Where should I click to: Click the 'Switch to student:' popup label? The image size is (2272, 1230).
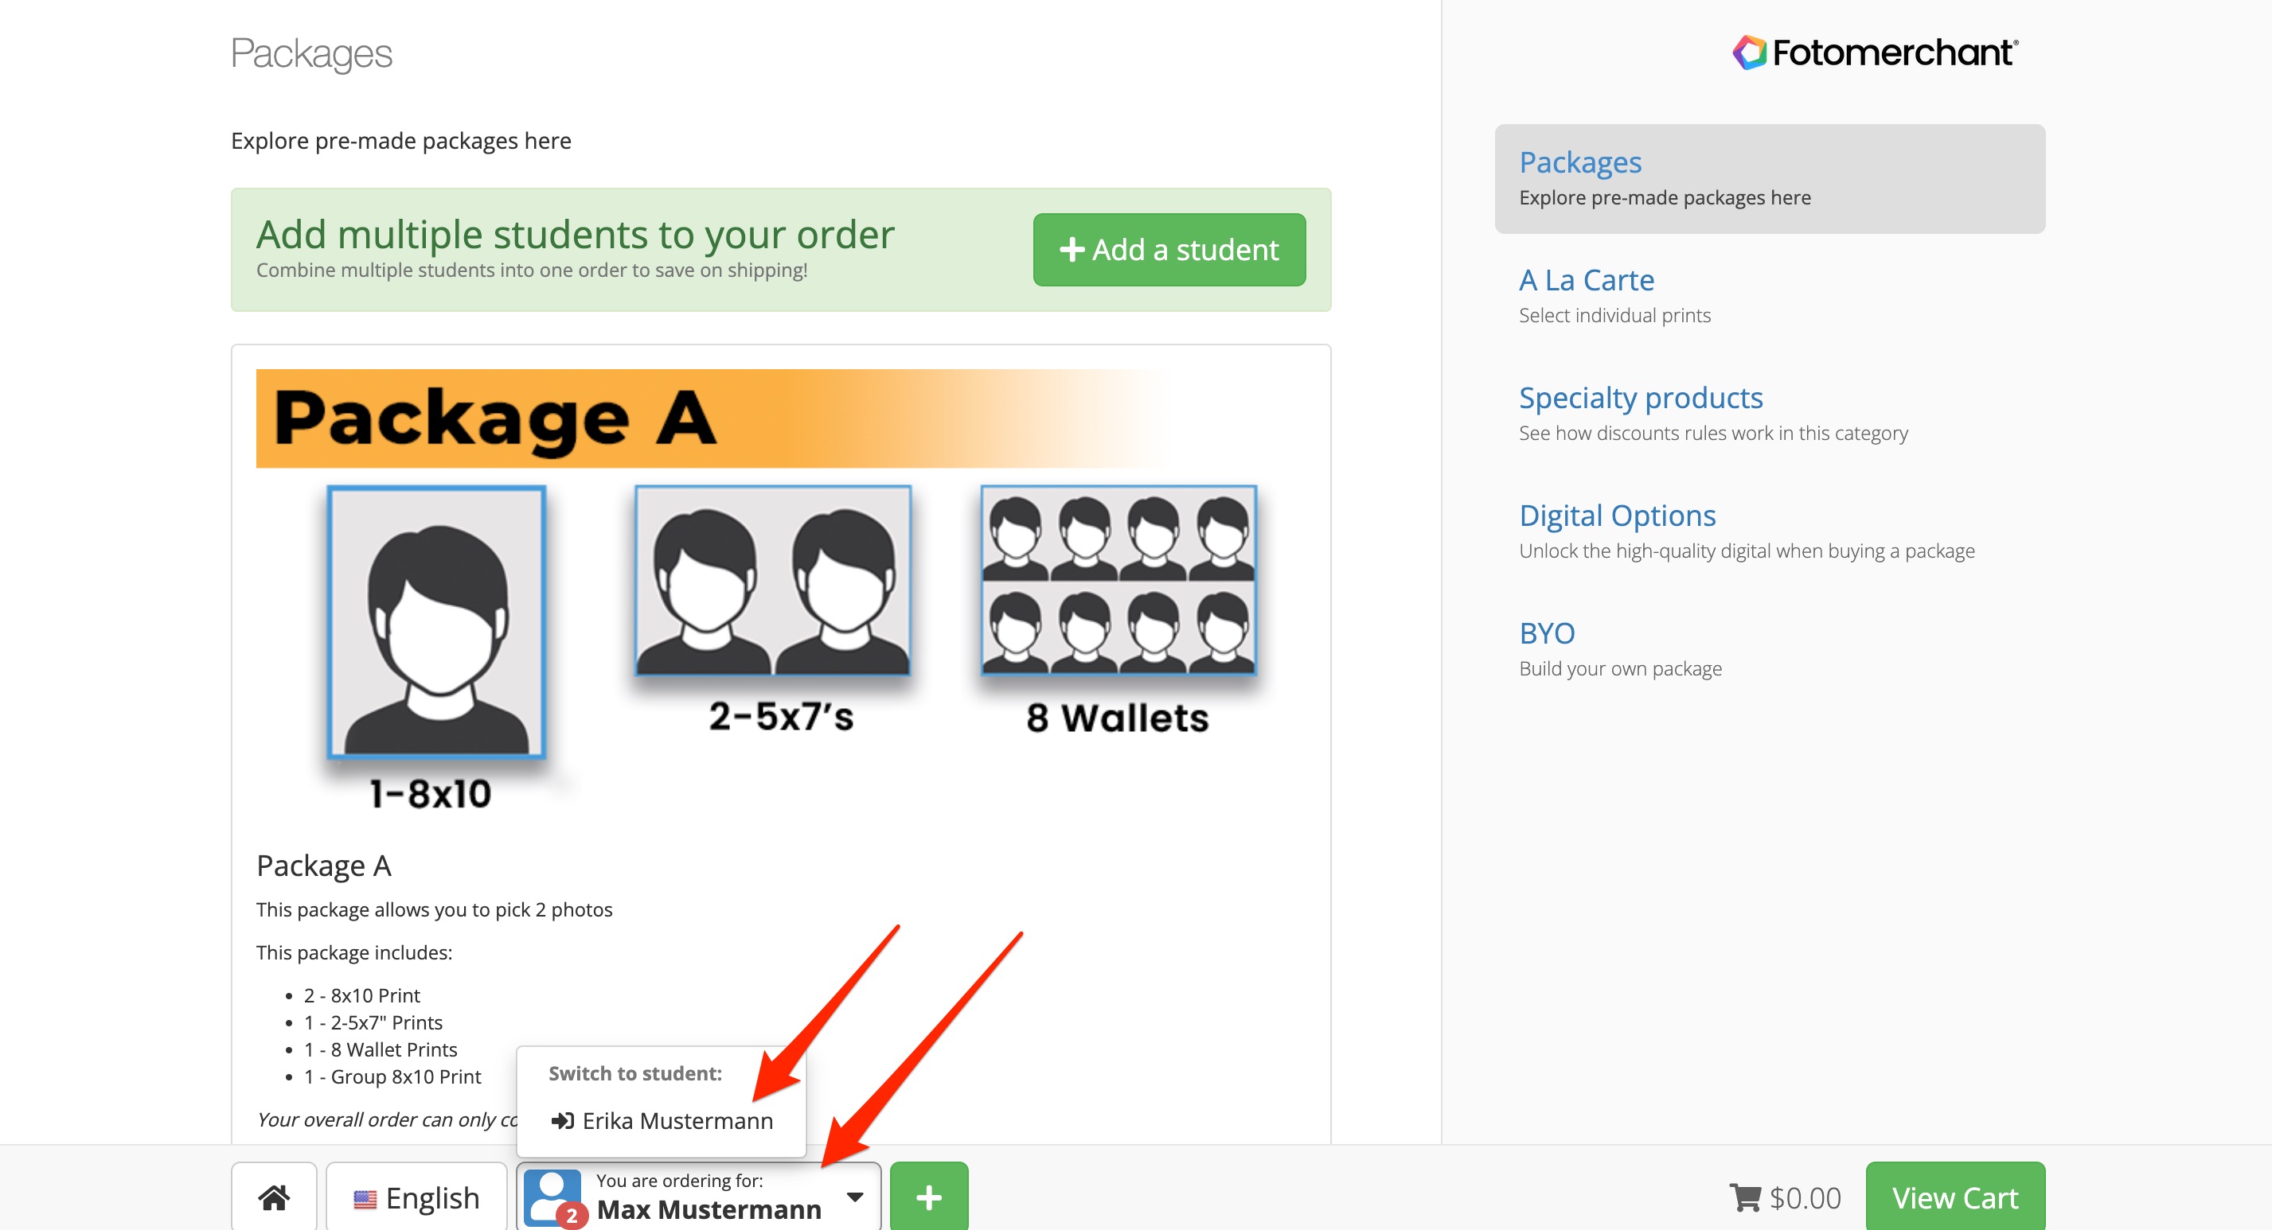[635, 1073]
